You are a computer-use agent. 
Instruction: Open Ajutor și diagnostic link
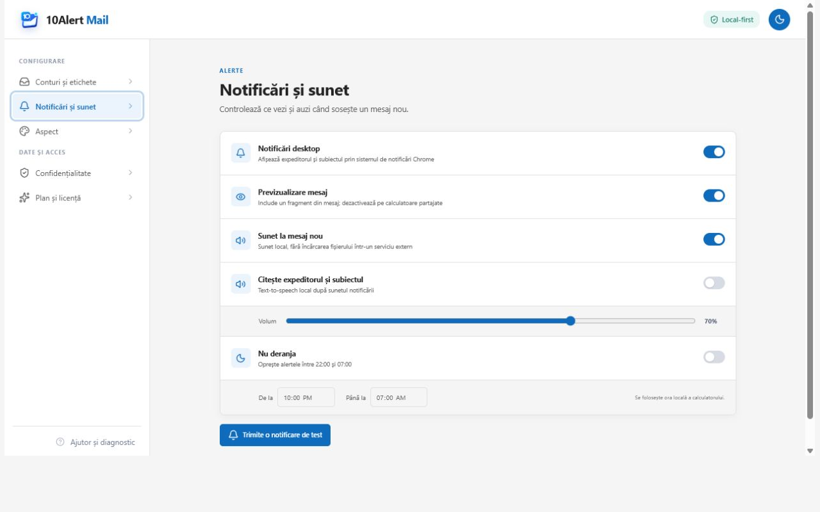point(95,442)
